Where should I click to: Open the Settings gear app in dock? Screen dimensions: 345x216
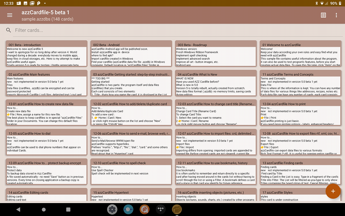112,210
